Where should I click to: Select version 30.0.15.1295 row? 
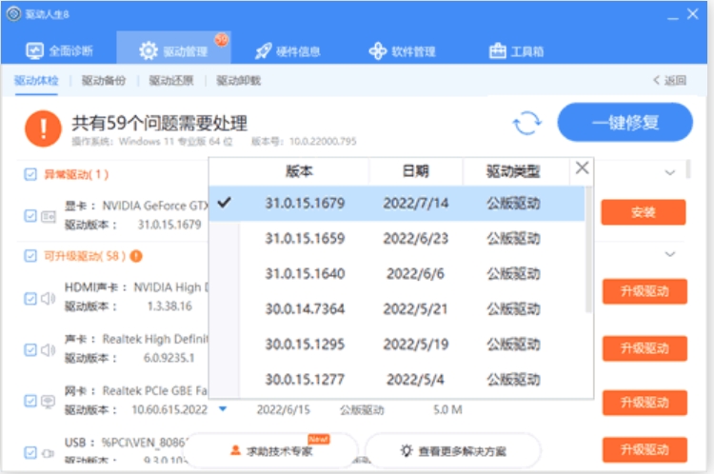click(397, 345)
